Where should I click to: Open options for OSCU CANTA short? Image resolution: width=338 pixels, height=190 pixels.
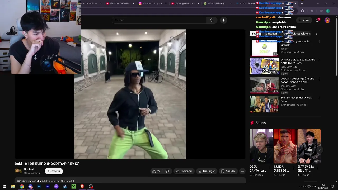pos(270,168)
